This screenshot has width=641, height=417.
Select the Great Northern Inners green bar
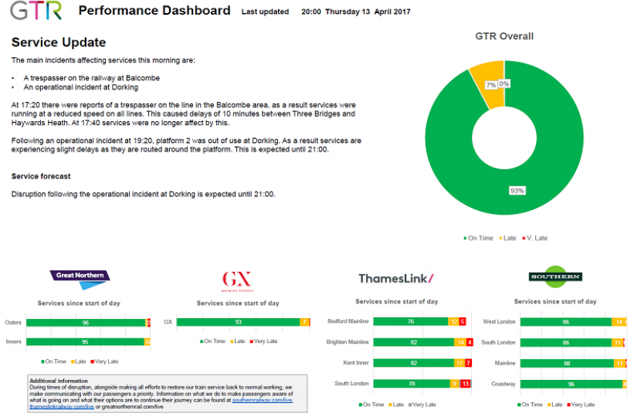pyautogui.click(x=85, y=341)
